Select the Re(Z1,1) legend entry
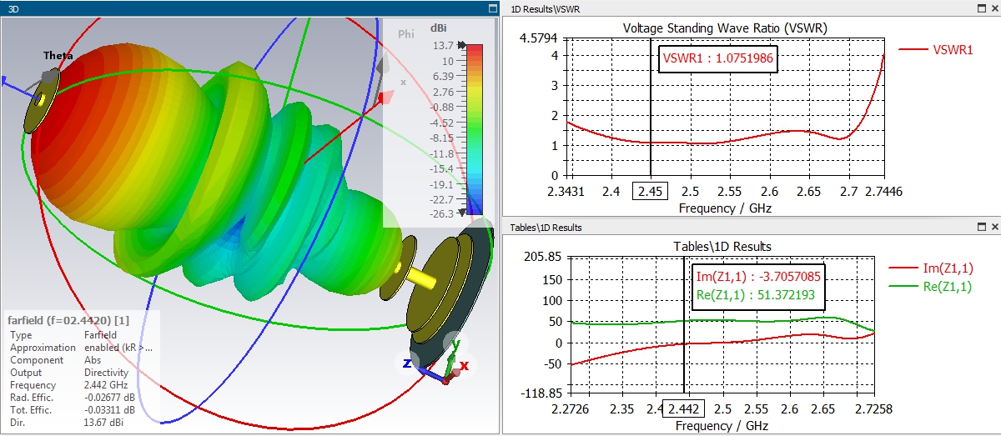 932,286
